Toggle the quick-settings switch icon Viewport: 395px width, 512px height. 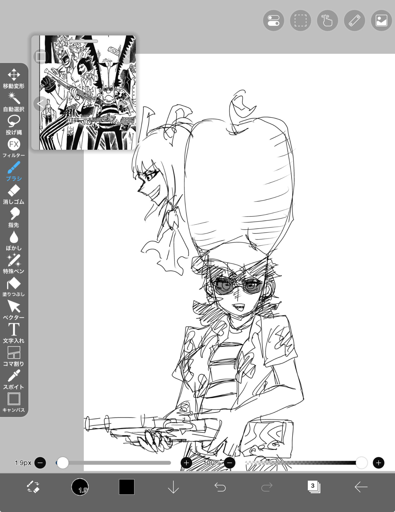click(274, 20)
